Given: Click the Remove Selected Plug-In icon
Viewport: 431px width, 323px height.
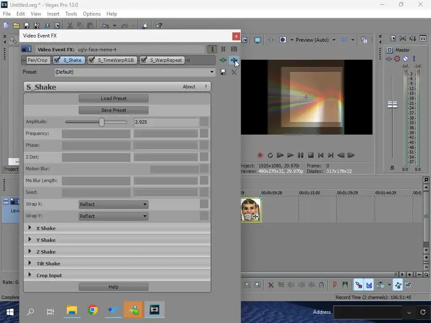Looking at the screenshot, I should [x=234, y=60].
